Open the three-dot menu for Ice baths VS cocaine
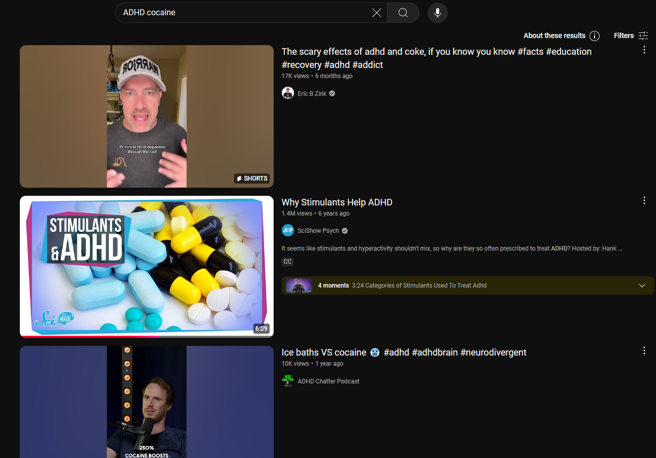 pyautogui.click(x=644, y=351)
